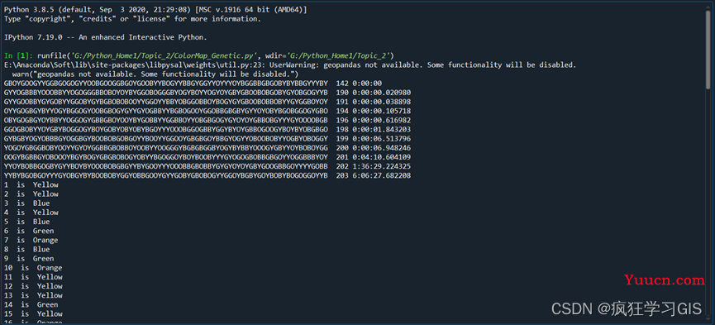715x325 pixels.
Task: Click the green 'In [1]:' prompt
Action: [19, 55]
